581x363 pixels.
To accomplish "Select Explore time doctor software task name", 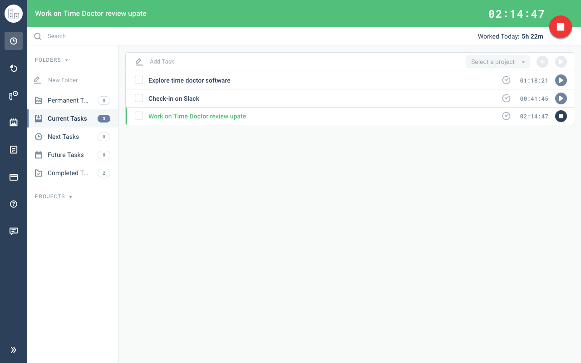I will [x=189, y=80].
